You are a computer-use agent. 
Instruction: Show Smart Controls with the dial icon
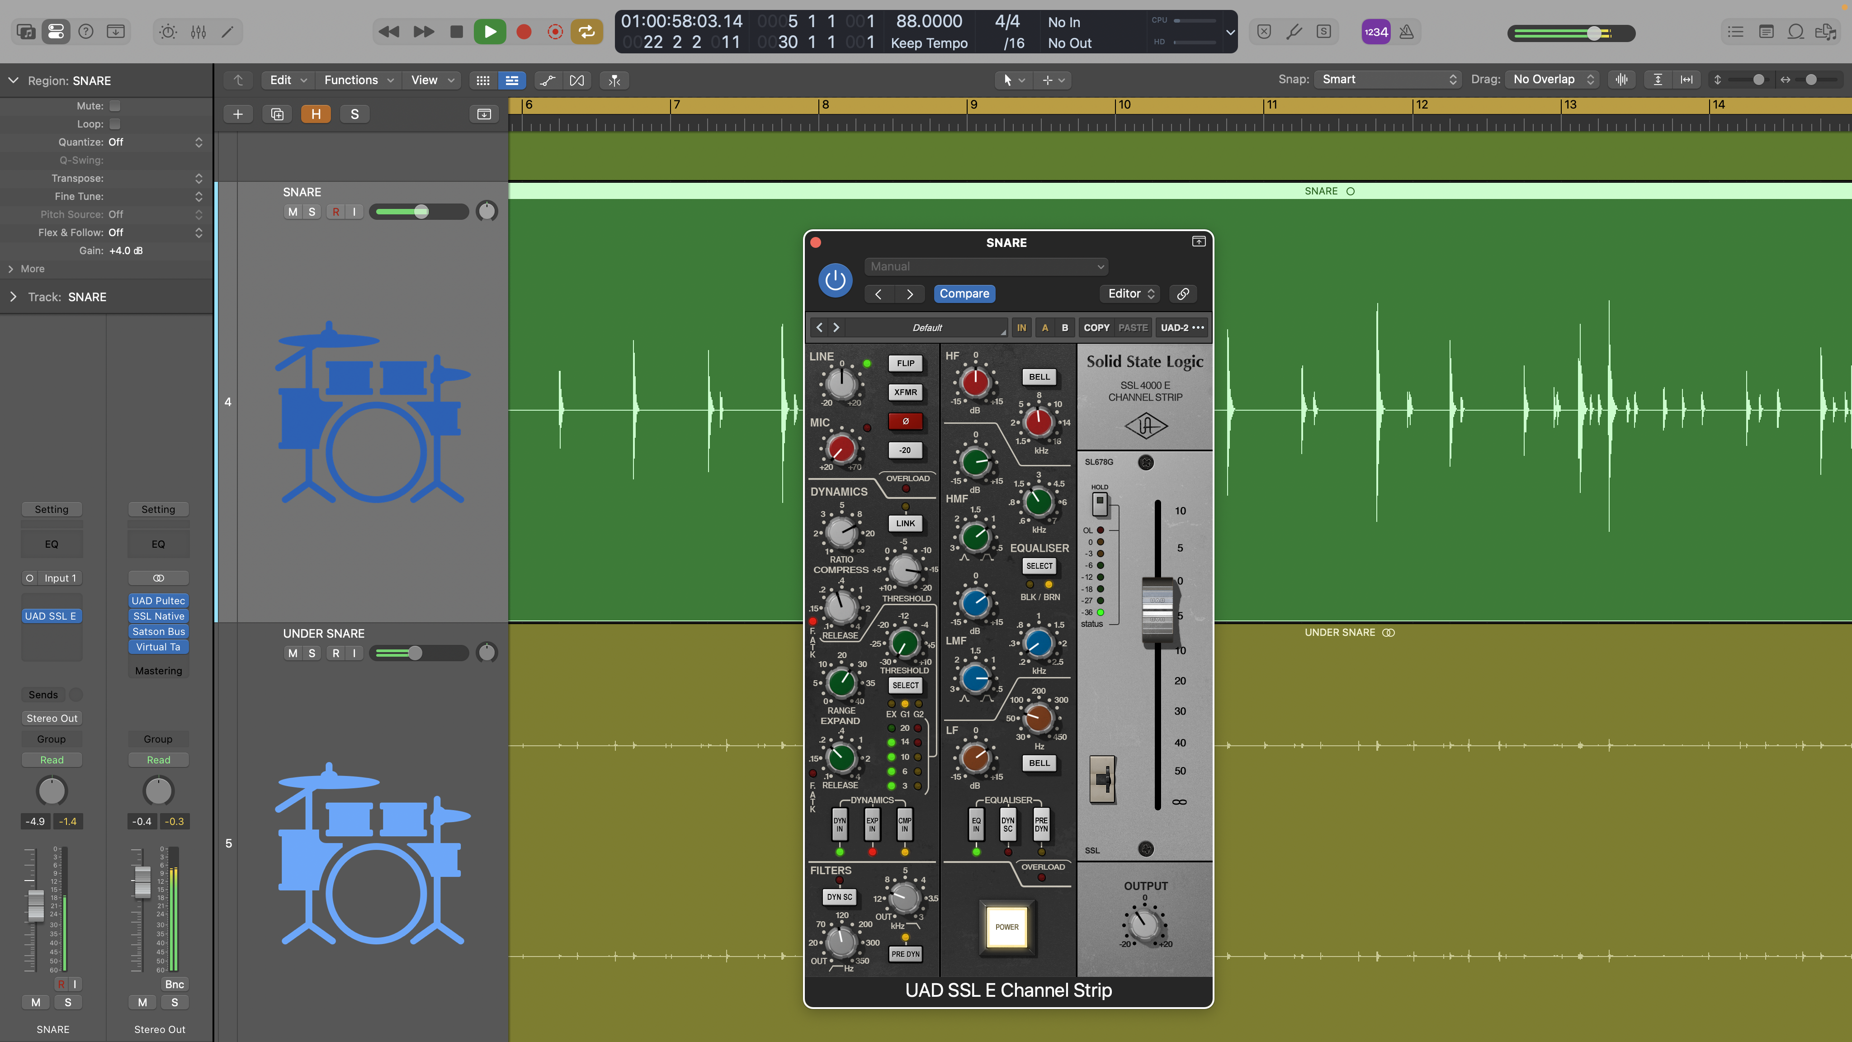(x=168, y=32)
